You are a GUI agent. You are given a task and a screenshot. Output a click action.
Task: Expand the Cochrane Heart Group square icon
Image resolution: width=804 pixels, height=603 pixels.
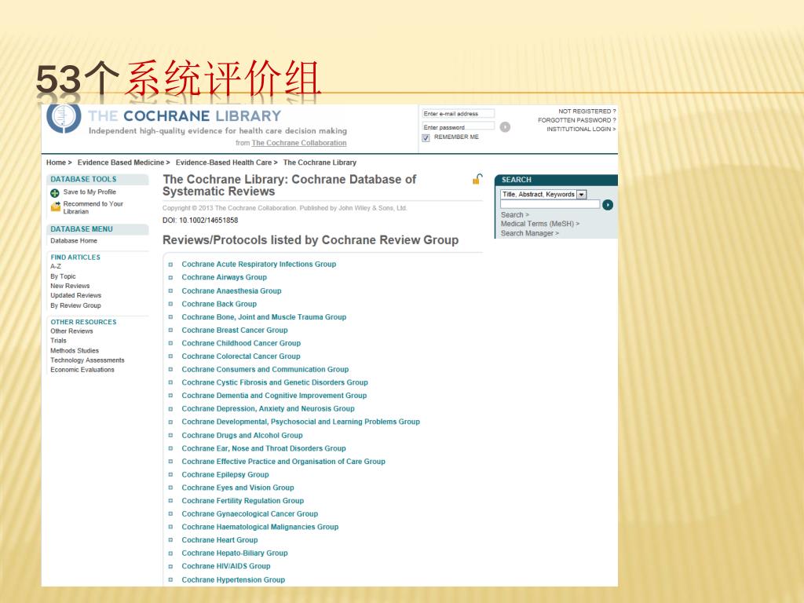(x=170, y=540)
